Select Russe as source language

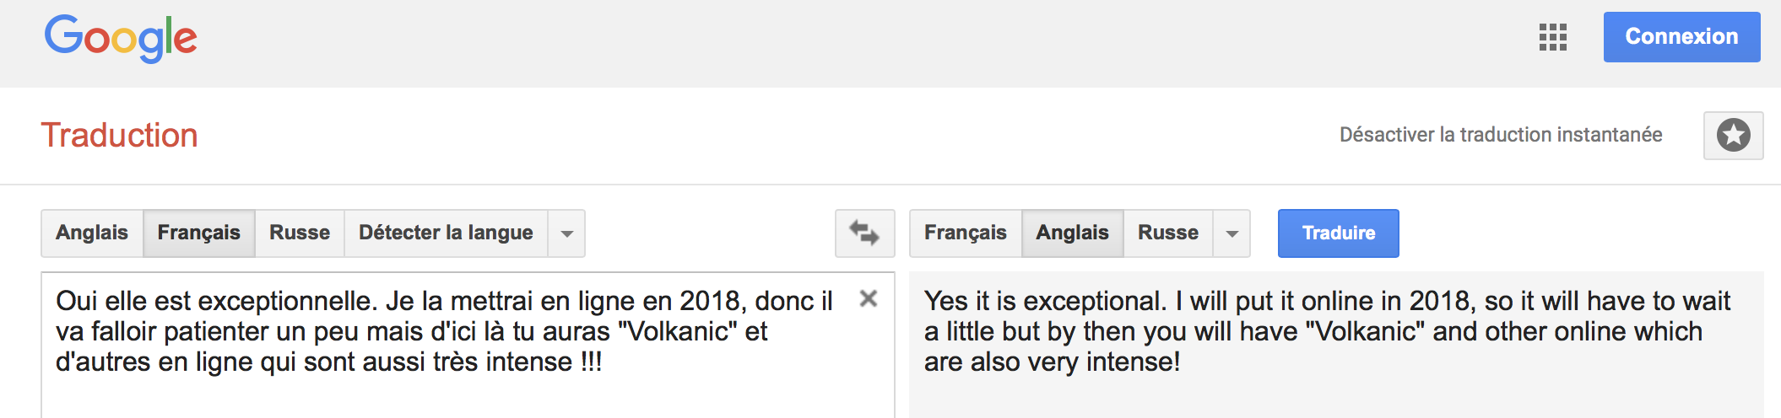tap(300, 233)
